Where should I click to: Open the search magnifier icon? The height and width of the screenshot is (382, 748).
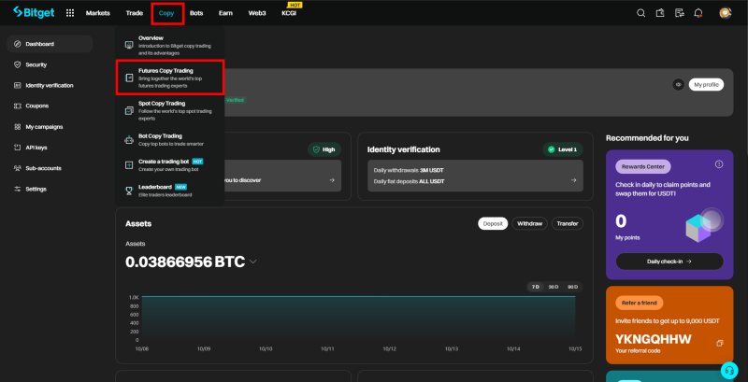641,13
